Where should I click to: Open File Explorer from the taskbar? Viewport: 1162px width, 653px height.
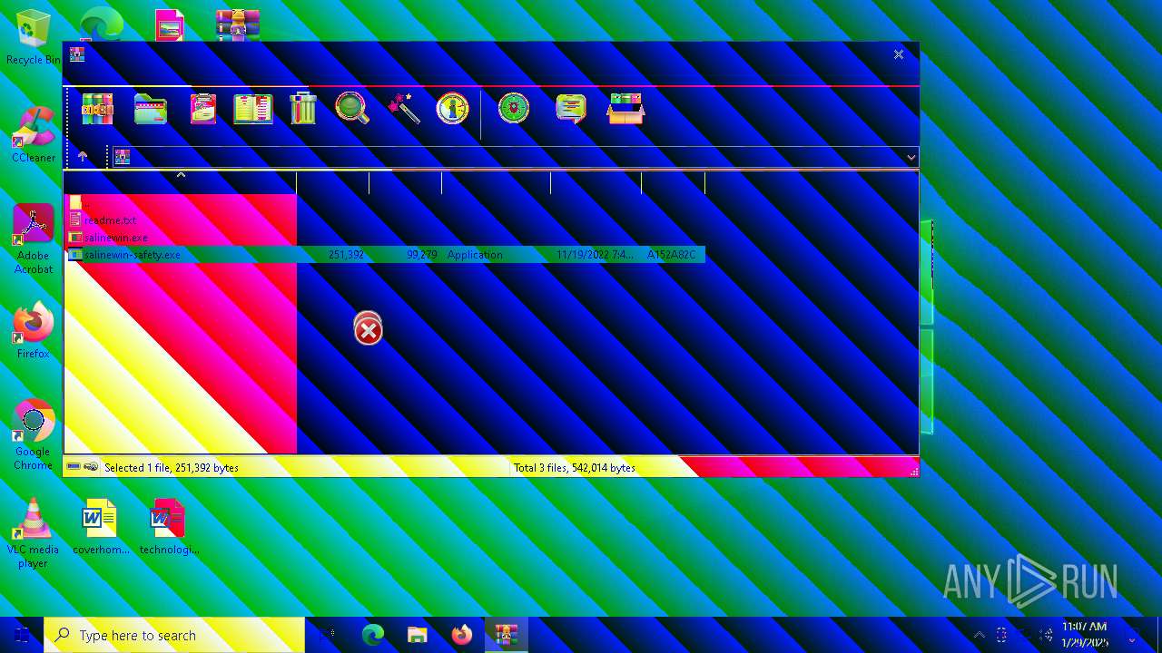(418, 635)
